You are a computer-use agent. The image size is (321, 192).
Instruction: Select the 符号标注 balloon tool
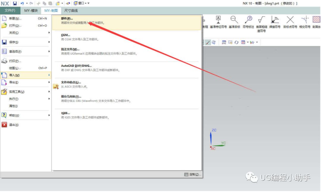click(x=248, y=23)
